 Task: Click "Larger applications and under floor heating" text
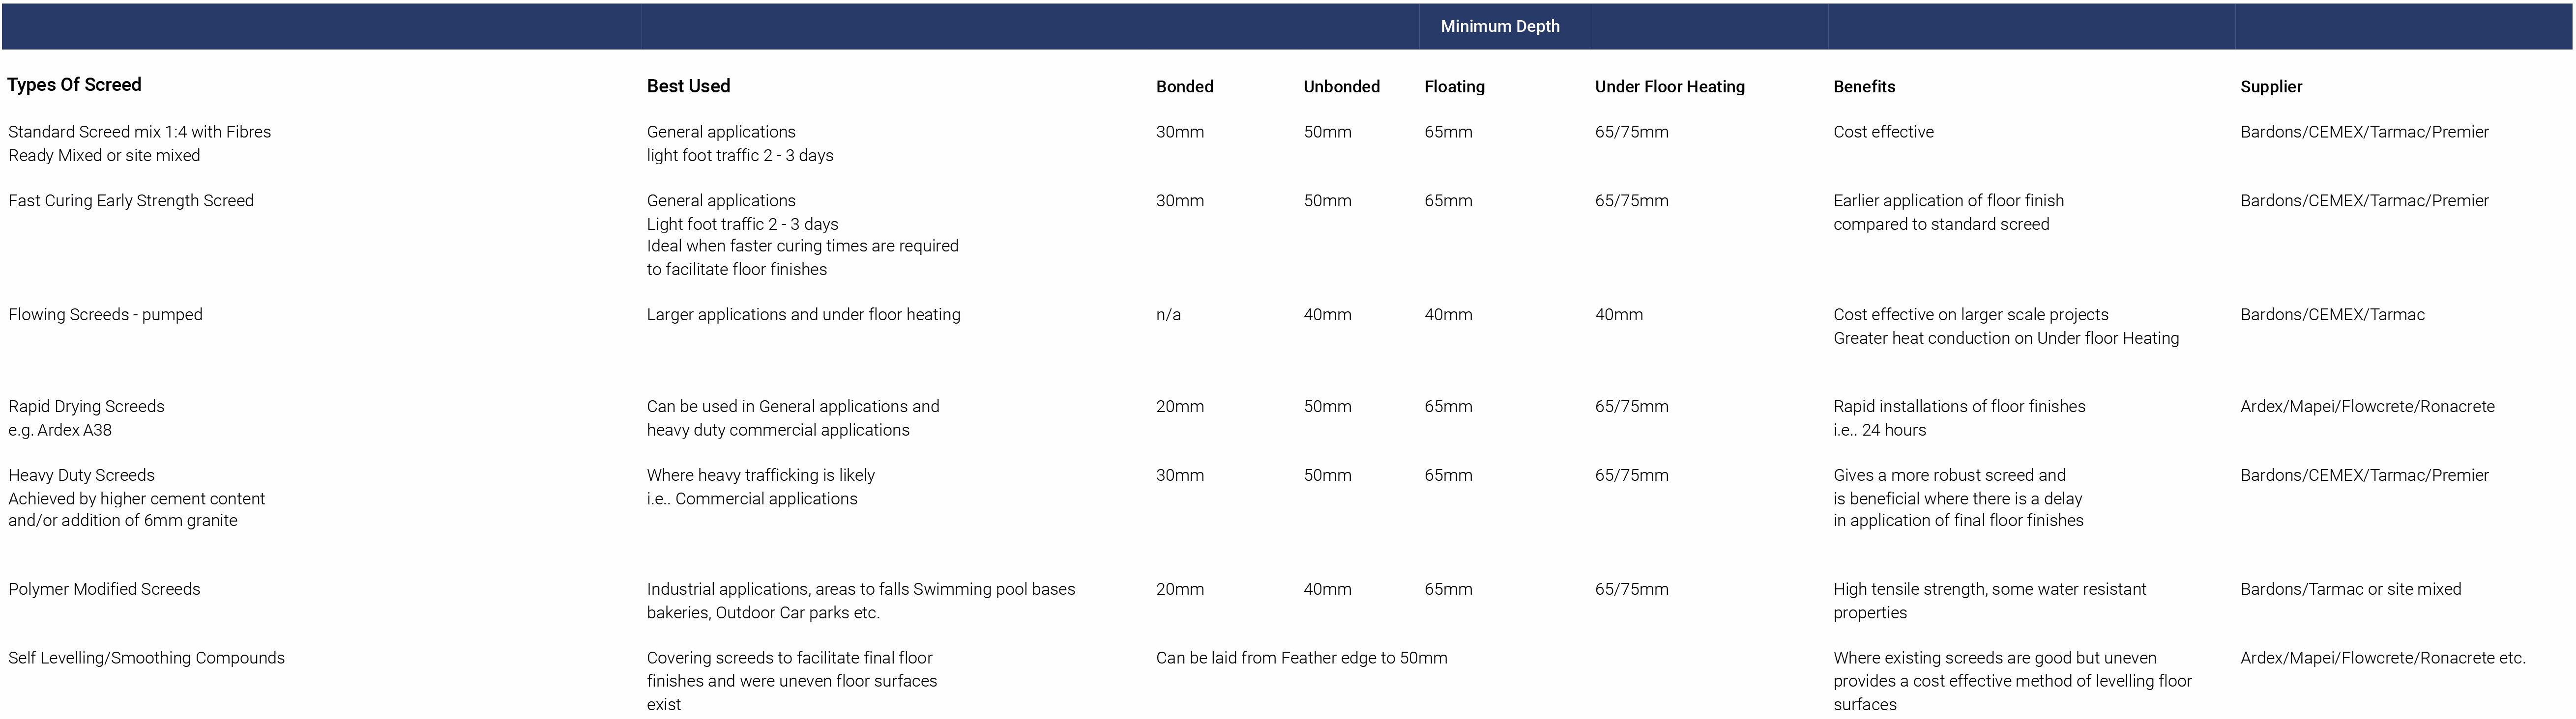click(803, 314)
